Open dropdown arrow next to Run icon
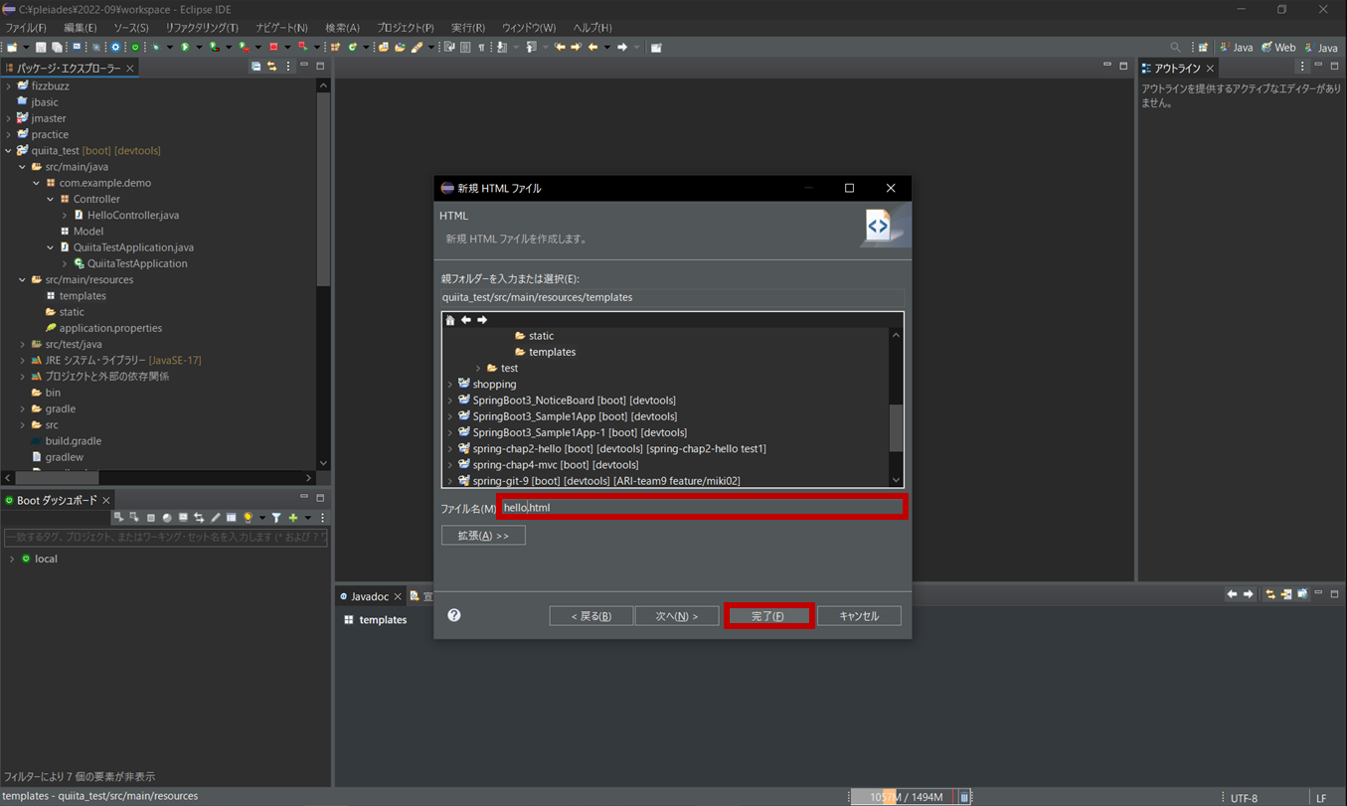The image size is (1347, 806). coord(199,47)
